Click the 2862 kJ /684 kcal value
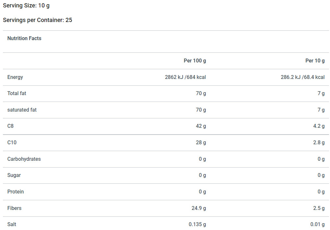This screenshot has width=330, height=230. click(x=185, y=77)
